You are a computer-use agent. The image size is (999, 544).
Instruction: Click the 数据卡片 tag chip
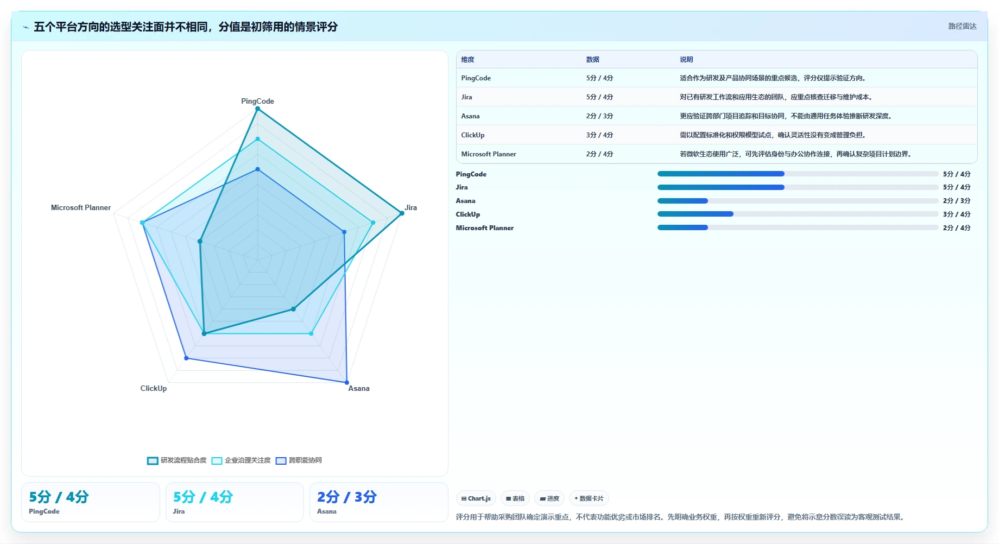(x=589, y=498)
